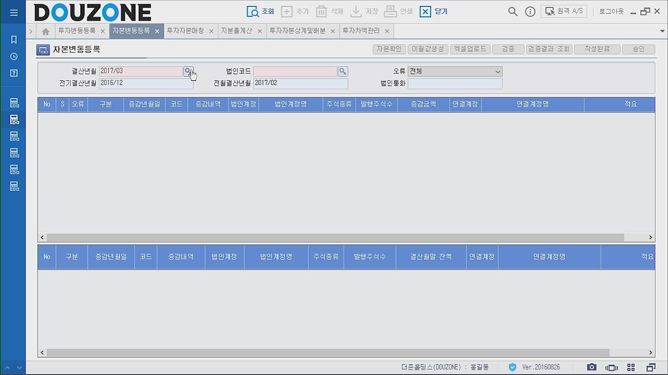Expand sidebar with down chevron
Image resolution: width=668 pixels, height=375 pixels.
pyautogui.click(x=19, y=367)
